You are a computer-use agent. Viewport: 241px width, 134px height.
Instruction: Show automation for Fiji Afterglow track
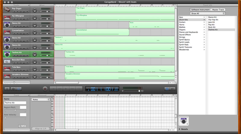(27, 19)
